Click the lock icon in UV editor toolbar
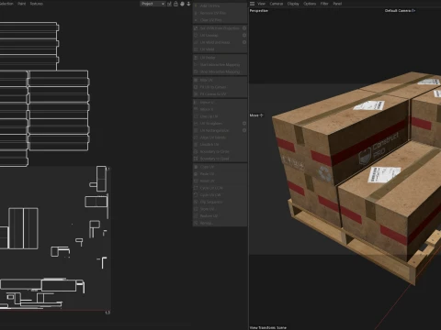This screenshot has height=330, width=441. tap(175, 4)
